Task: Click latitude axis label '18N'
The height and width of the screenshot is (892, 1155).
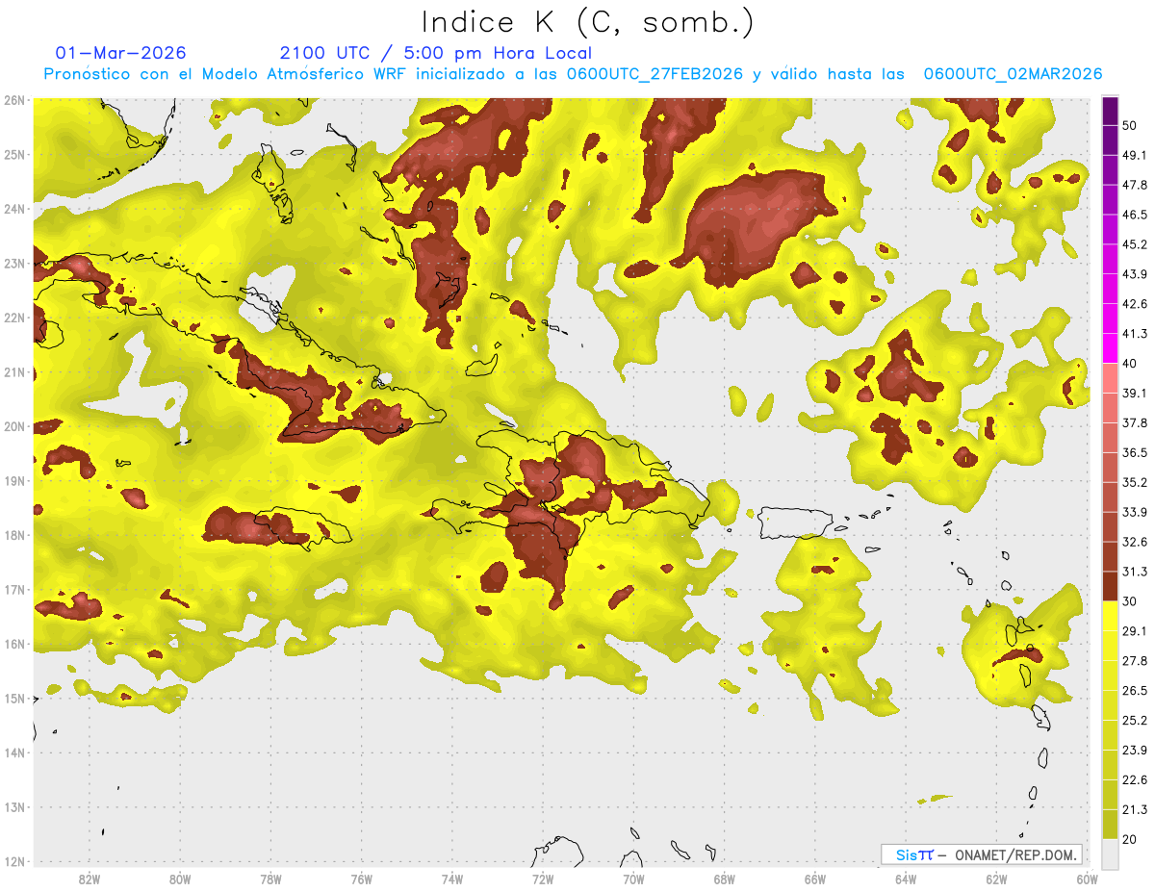Action: coord(14,535)
